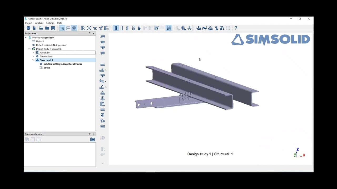Viewport: 337px width, 189px height.
Task: Select the Units: SI tree row
Action: (x=40, y=41)
